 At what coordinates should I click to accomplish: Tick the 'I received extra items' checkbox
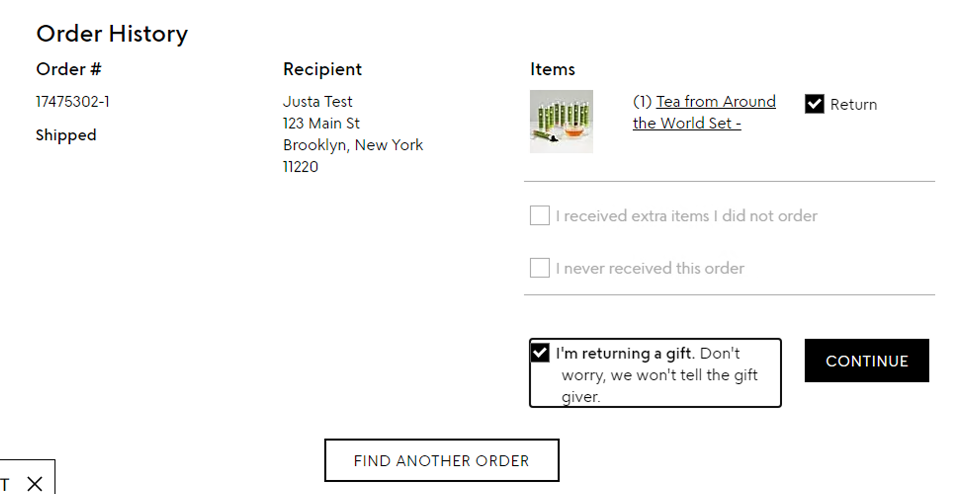point(539,215)
